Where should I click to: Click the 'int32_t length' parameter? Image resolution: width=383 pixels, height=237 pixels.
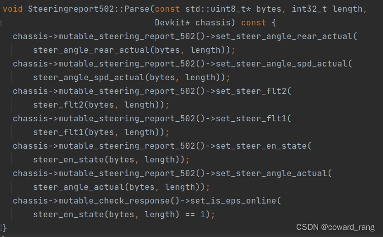(x=327, y=9)
